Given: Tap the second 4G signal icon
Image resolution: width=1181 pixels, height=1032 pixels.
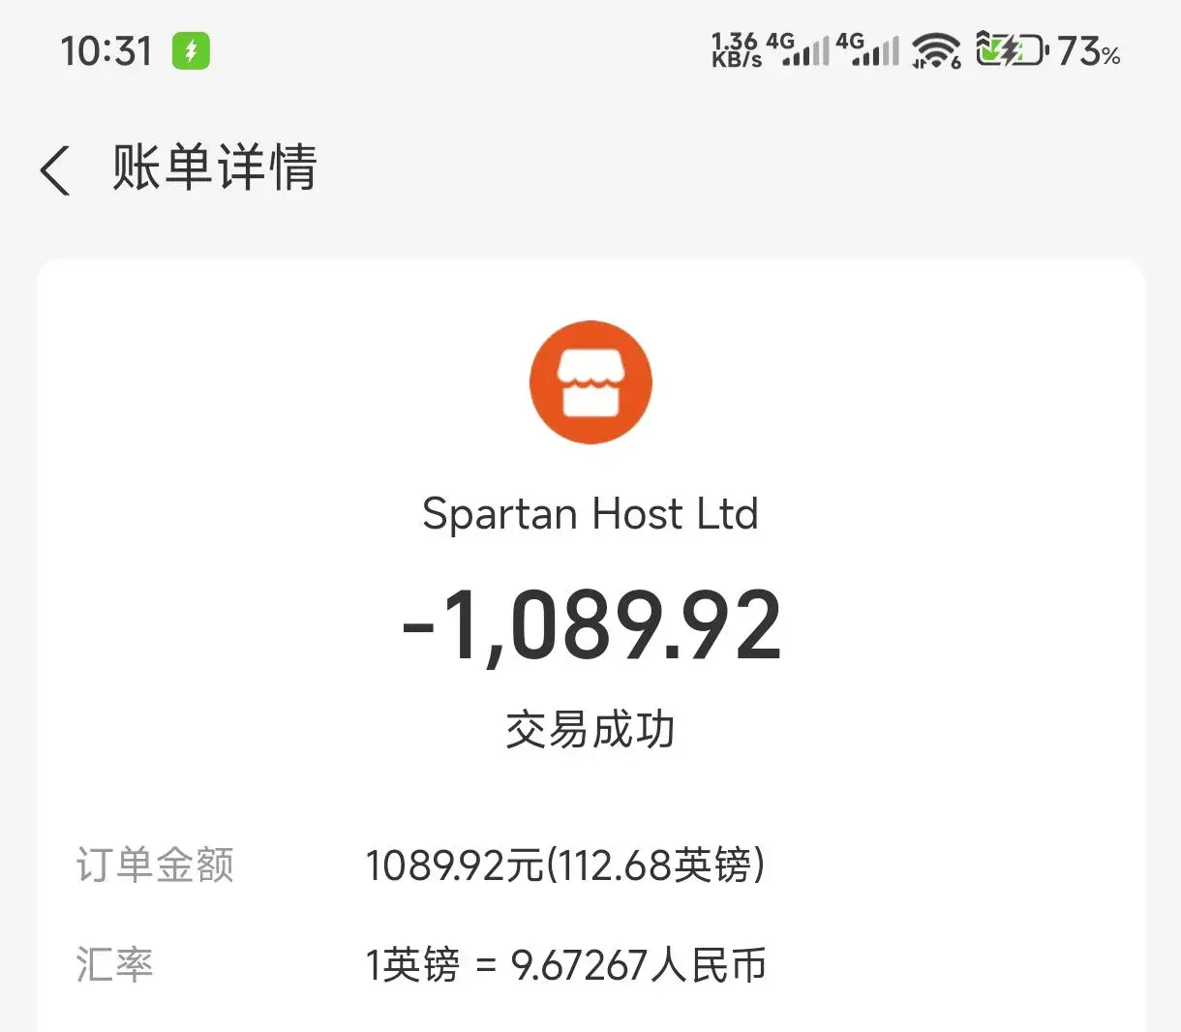Looking at the screenshot, I should [868, 49].
